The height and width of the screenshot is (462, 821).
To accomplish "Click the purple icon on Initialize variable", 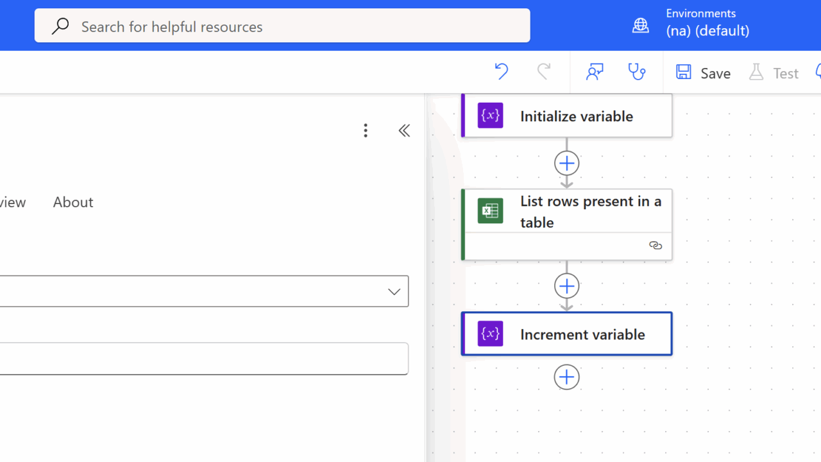I will pos(490,116).
